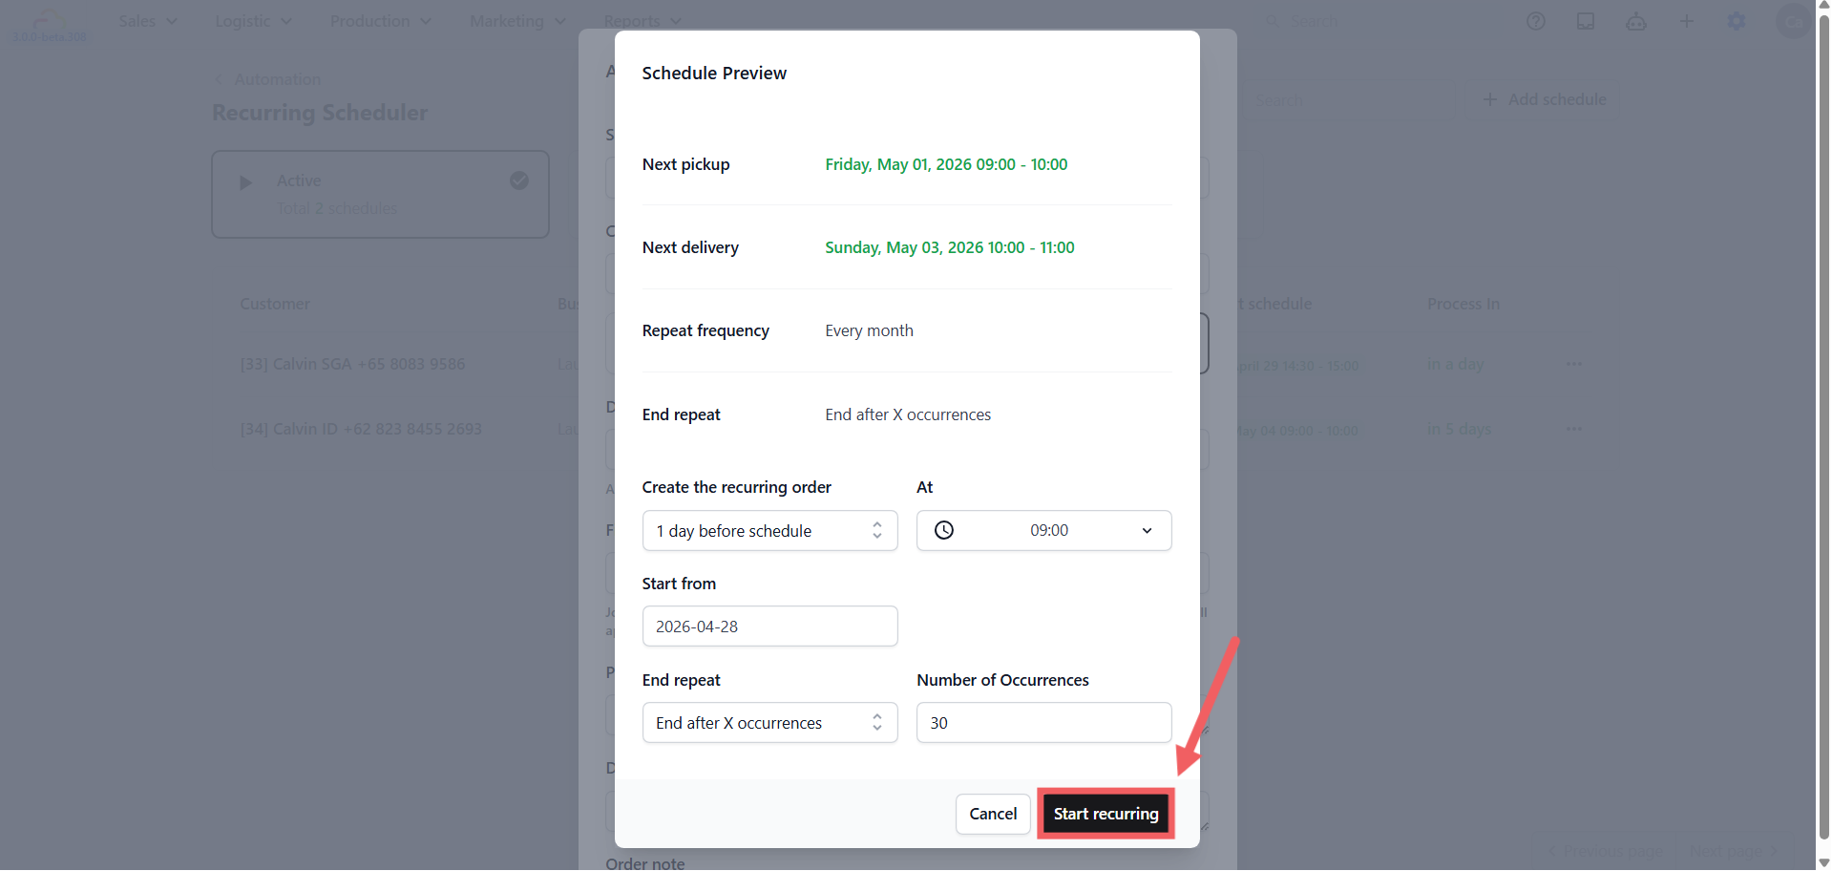Go back to Automation link
The width and height of the screenshot is (1832, 871).
click(x=267, y=79)
